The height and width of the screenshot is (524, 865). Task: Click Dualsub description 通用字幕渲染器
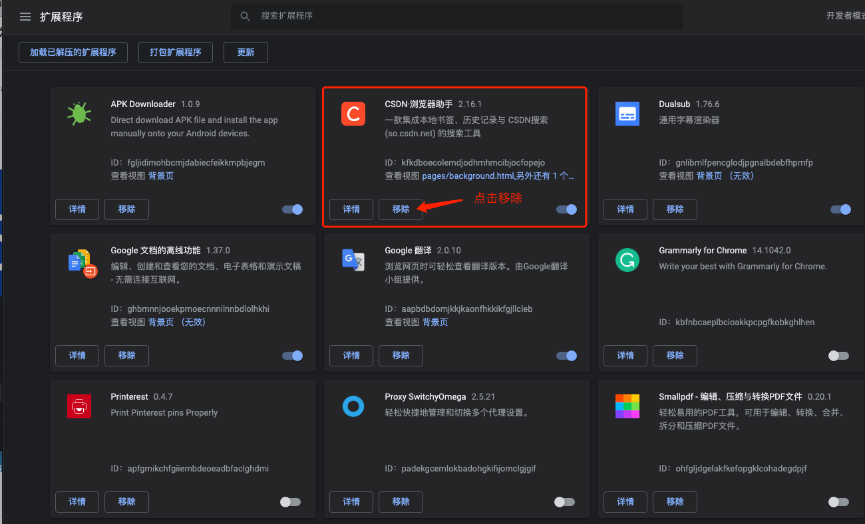689,120
